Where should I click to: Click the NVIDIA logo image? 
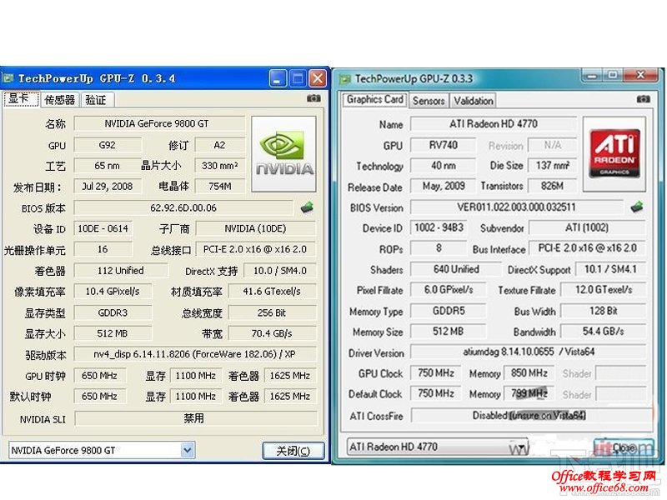pyautogui.click(x=283, y=154)
